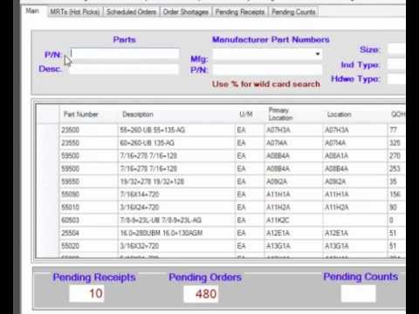
Task: Switch to the MRTs (Hot Picks) tab
Action: [75, 12]
